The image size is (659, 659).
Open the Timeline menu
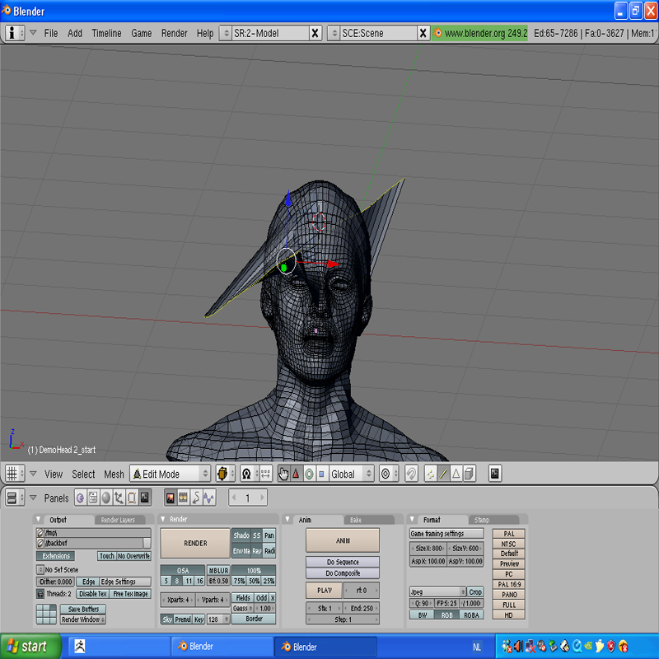(106, 33)
